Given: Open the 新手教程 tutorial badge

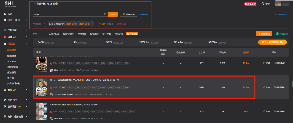Looking at the screenshot, I should click(x=250, y=4).
